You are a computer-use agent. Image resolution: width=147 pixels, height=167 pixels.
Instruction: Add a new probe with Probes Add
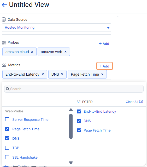pyautogui.click(x=104, y=44)
